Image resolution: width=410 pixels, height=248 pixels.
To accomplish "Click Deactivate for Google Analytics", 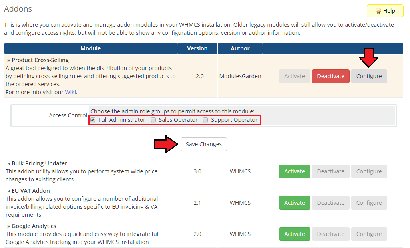I will pos(330,234).
